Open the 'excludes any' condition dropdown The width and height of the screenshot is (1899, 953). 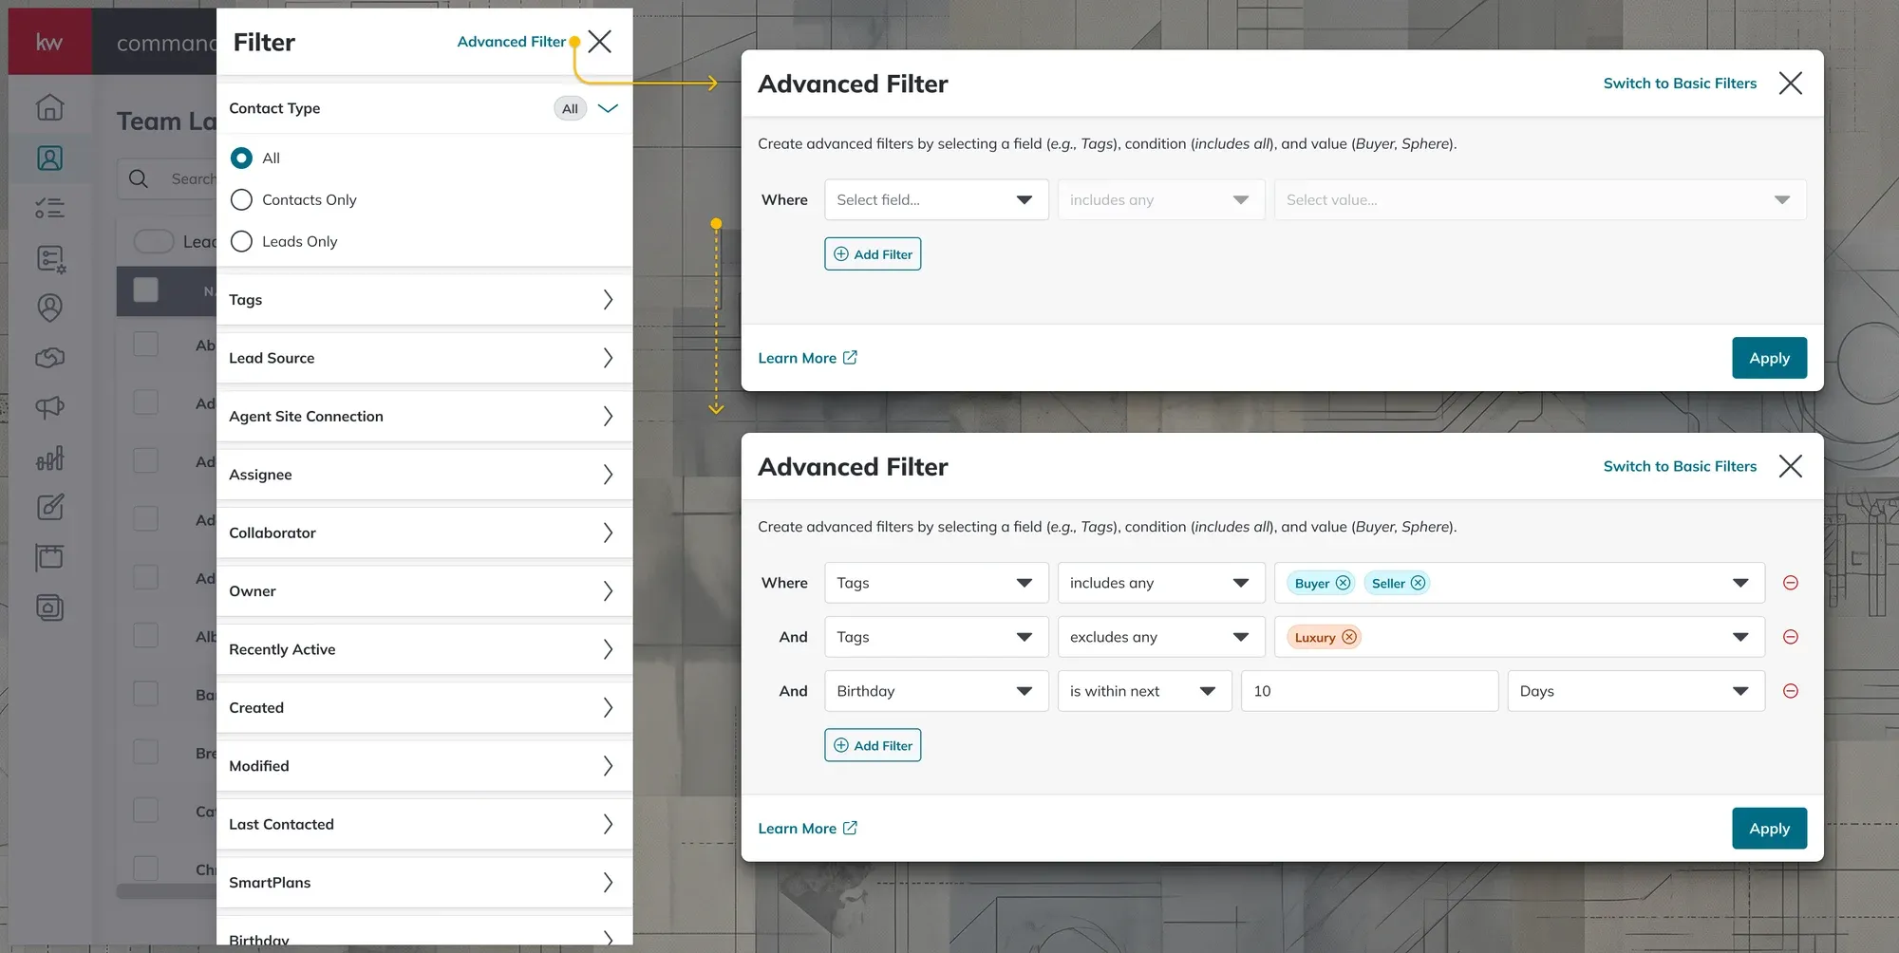pos(1160,637)
